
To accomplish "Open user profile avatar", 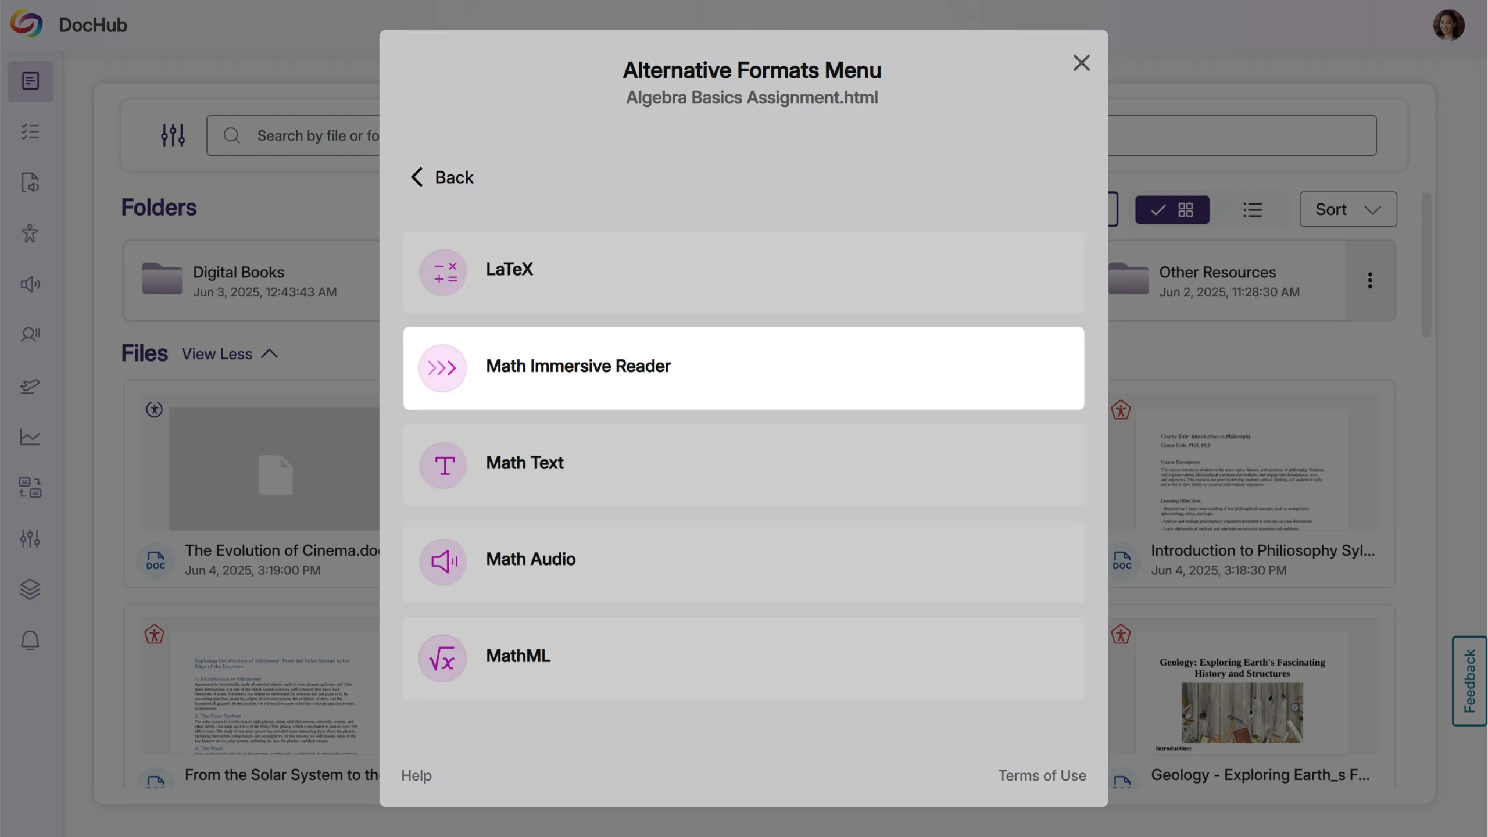I will click(1448, 25).
